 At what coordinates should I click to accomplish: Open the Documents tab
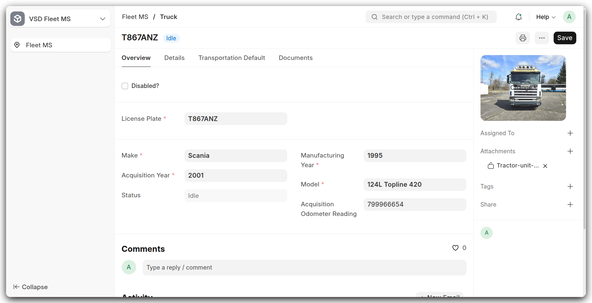click(x=296, y=58)
